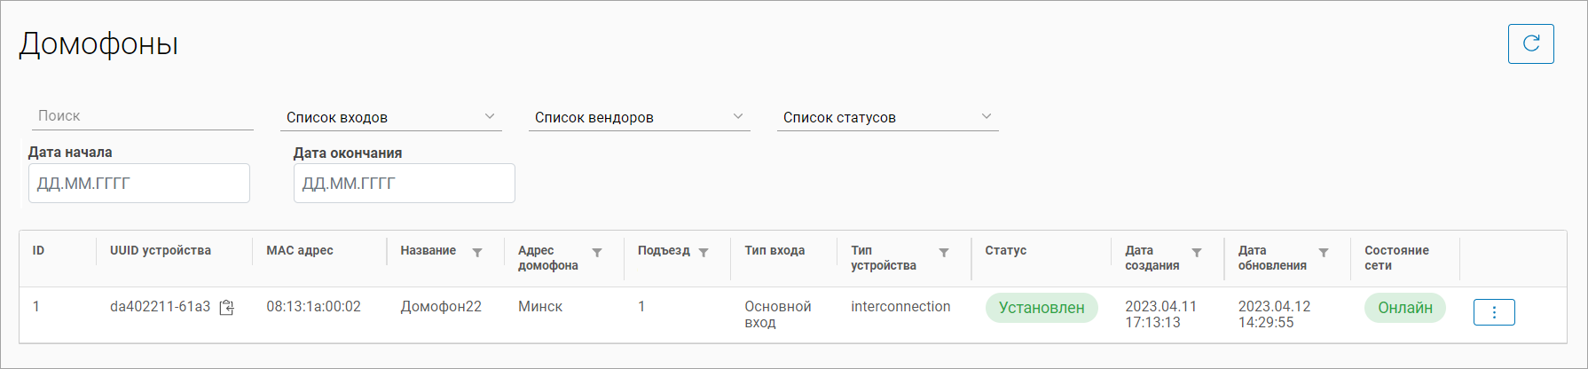
Task: Click filter icon in Адрес домофона column
Action: 597,253
